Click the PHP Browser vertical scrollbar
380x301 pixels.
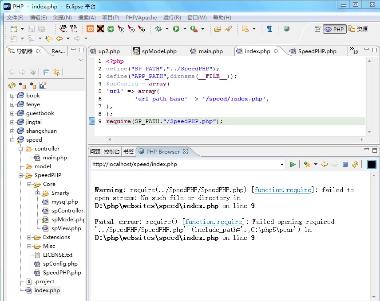point(374,236)
